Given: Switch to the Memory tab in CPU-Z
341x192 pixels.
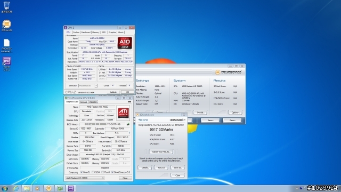Looking at the screenshot, I should [x=95, y=32].
